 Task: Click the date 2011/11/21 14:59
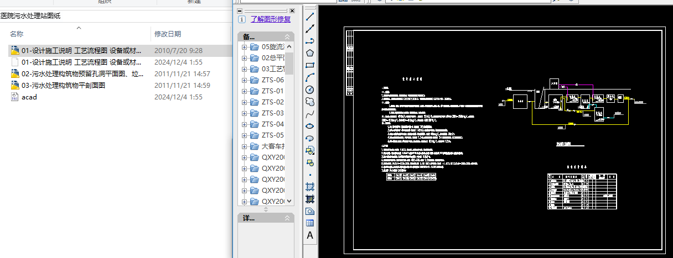pos(182,85)
